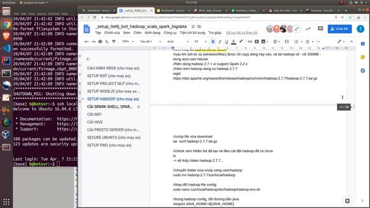The height and width of the screenshot is (208, 370).
Task: Open the highlight color tool
Action: click(x=240, y=42)
